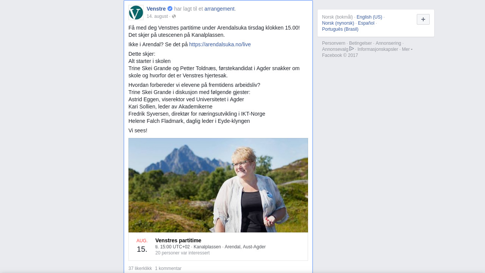Viewport: 485px width, 273px height.
Task: Click the AdChoices triangle icon
Action: coord(352,49)
